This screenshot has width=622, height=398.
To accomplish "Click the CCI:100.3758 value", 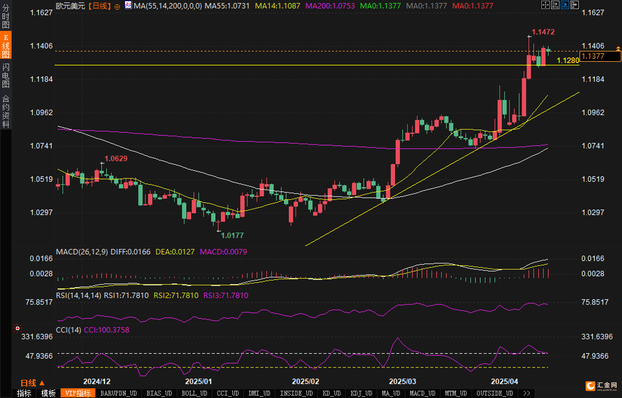I will [x=106, y=330].
